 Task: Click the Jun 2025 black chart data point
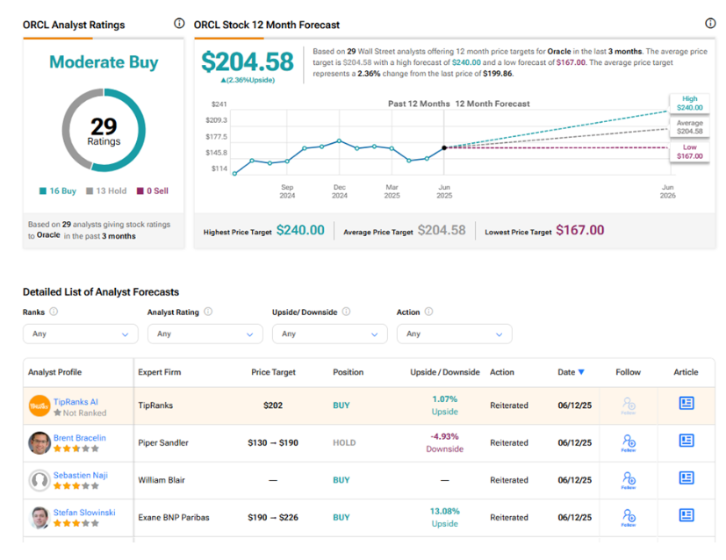click(444, 147)
